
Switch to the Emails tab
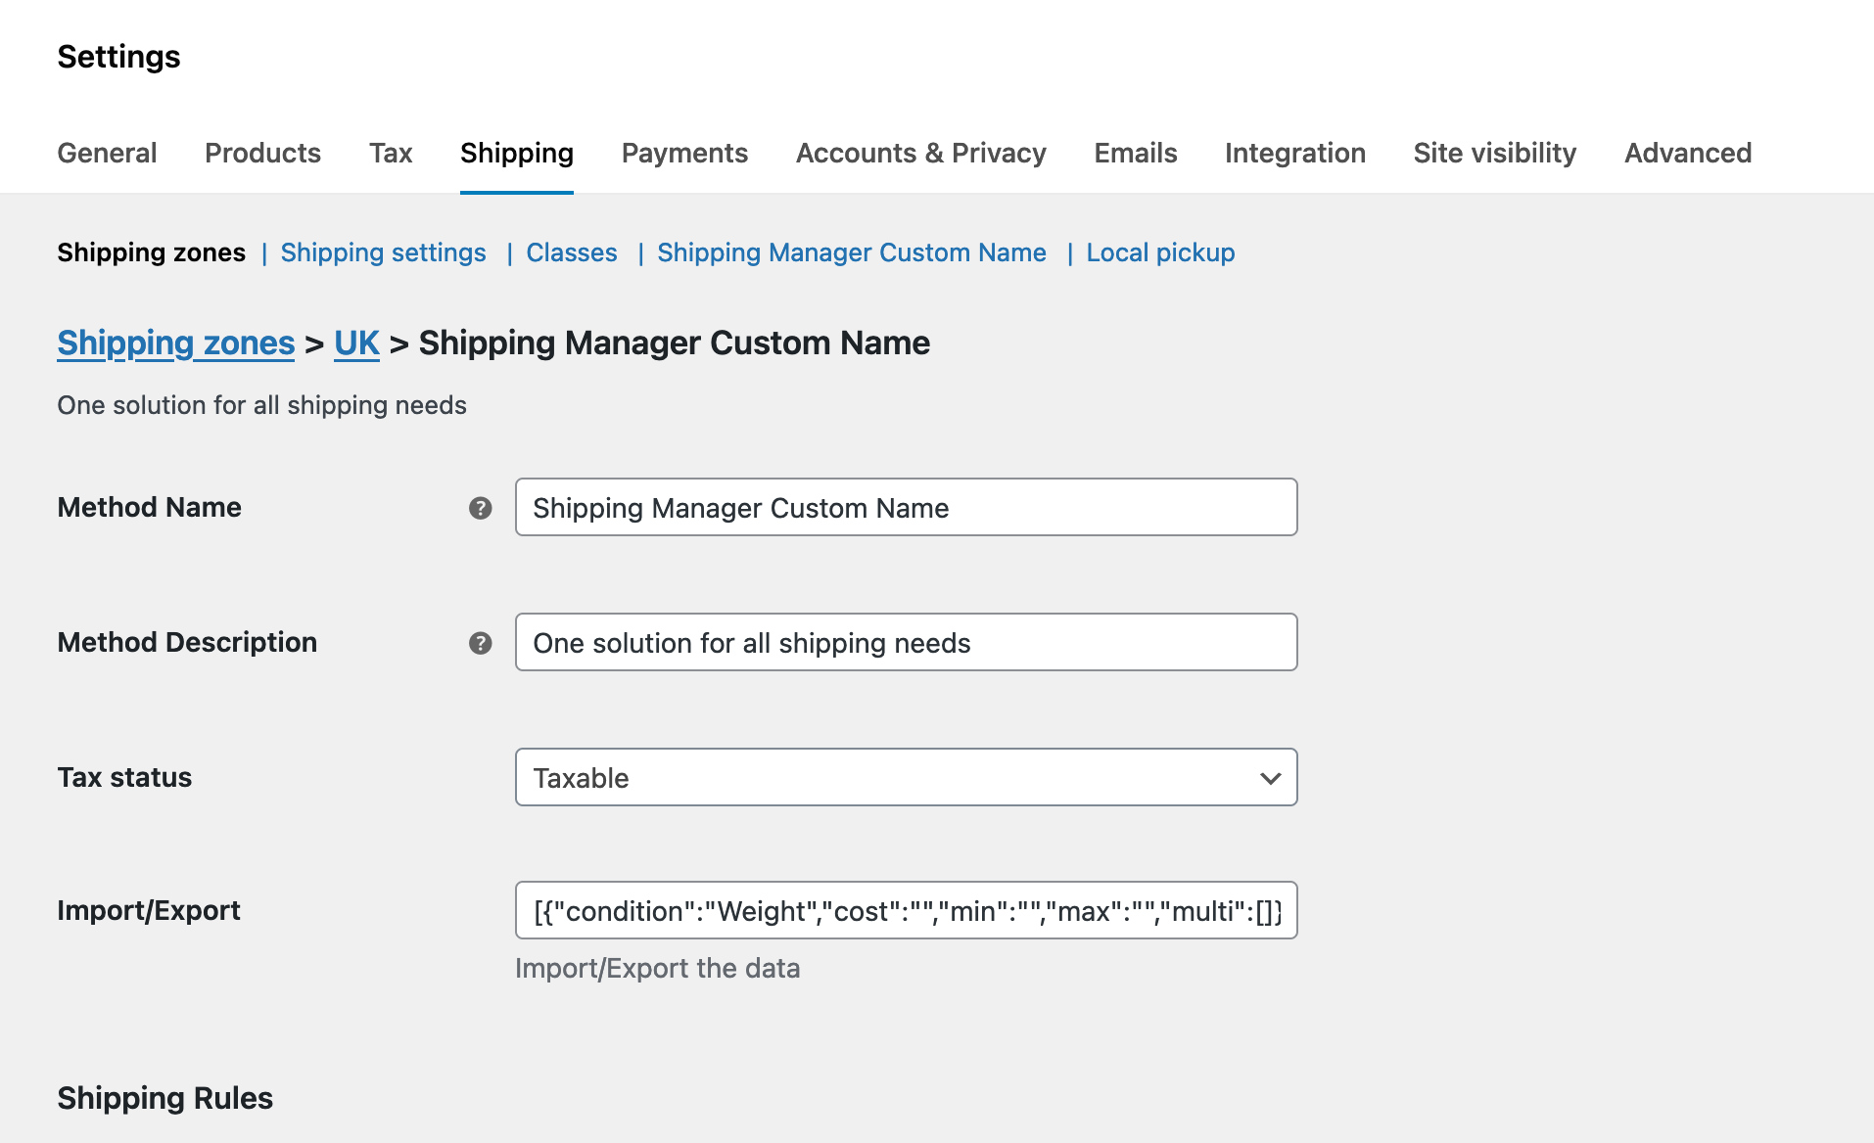click(1135, 153)
